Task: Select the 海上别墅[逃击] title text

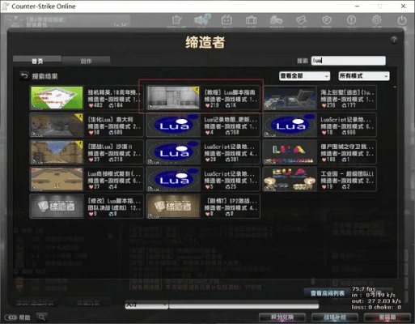Action: [x=347, y=92]
